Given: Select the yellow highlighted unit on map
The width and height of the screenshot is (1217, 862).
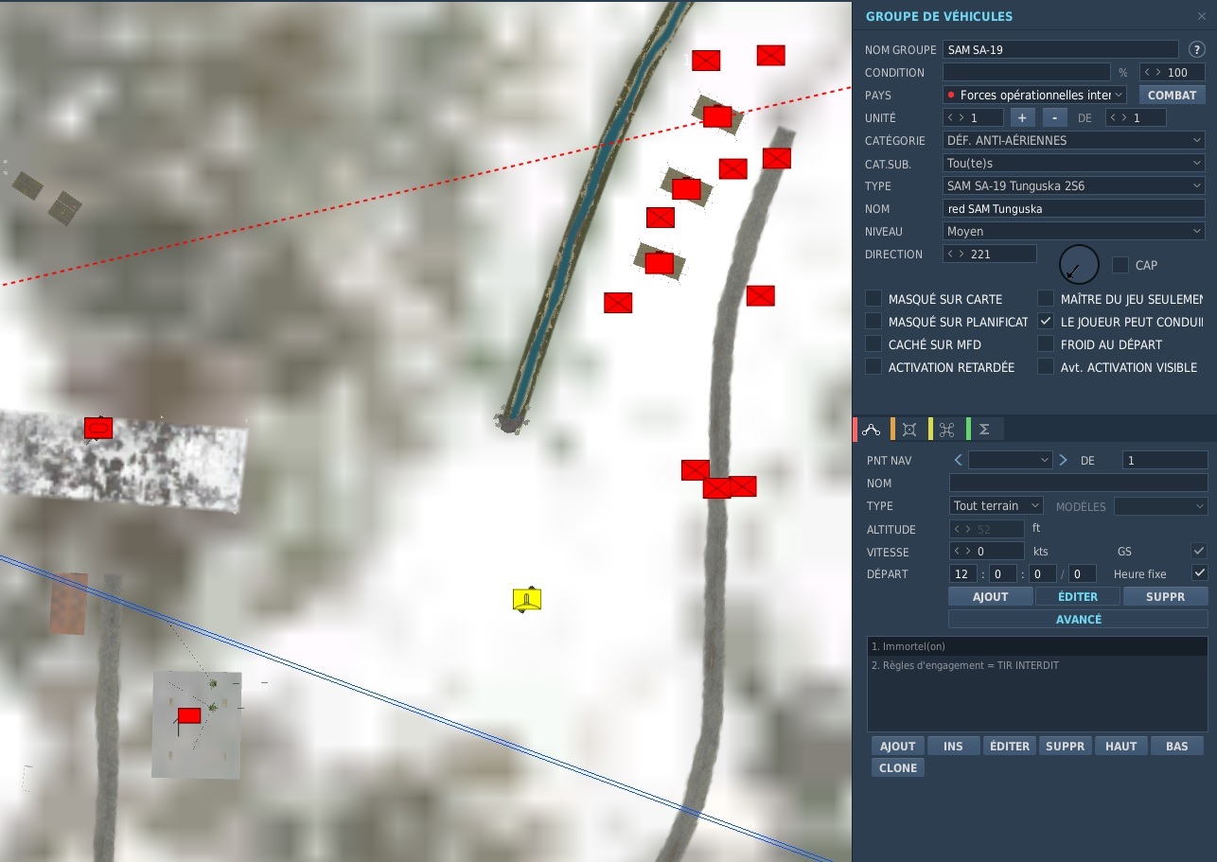Looking at the screenshot, I should point(527,599).
